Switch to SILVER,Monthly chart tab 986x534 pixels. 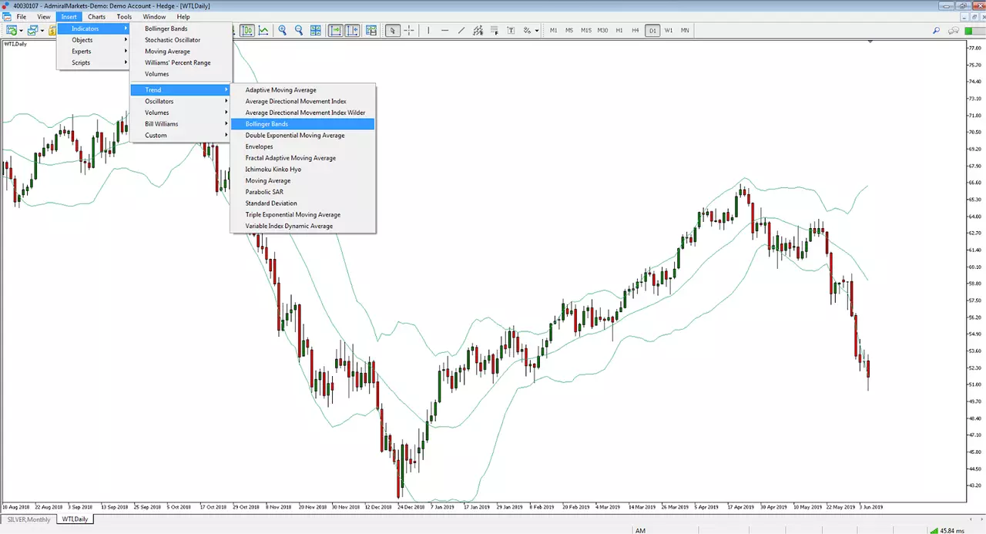tap(29, 519)
